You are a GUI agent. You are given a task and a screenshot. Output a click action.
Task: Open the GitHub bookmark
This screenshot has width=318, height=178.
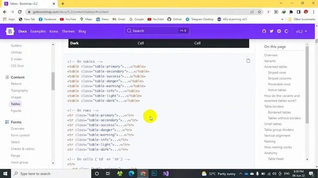pos(174,19)
